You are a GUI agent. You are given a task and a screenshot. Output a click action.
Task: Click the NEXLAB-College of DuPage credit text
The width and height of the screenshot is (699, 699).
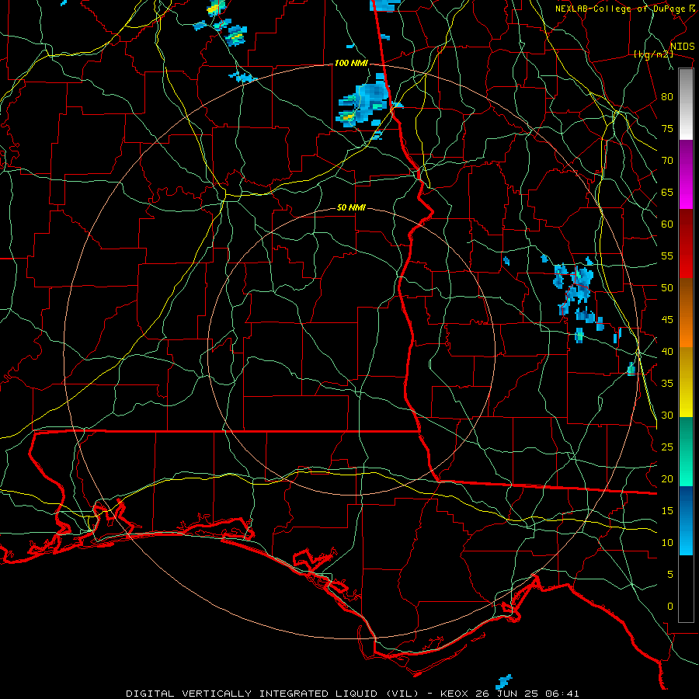(x=620, y=9)
